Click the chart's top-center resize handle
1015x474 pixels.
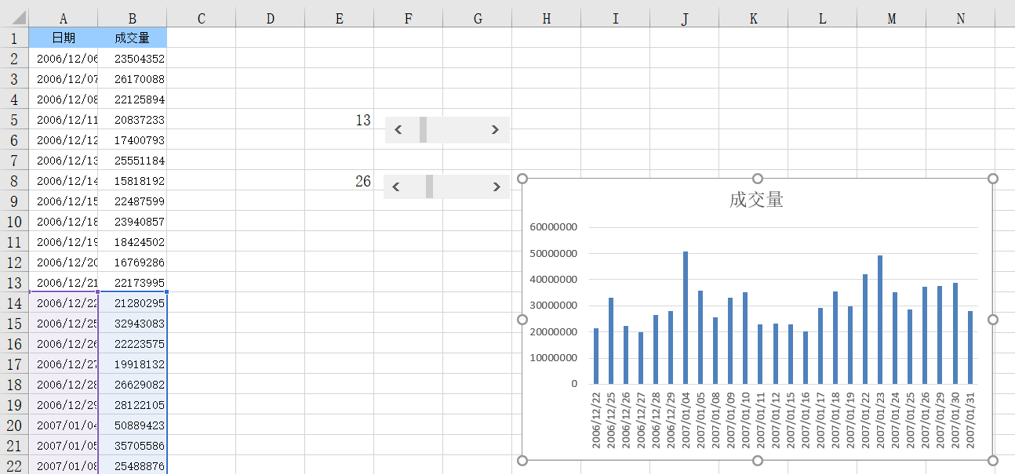(x=758, y=179)
